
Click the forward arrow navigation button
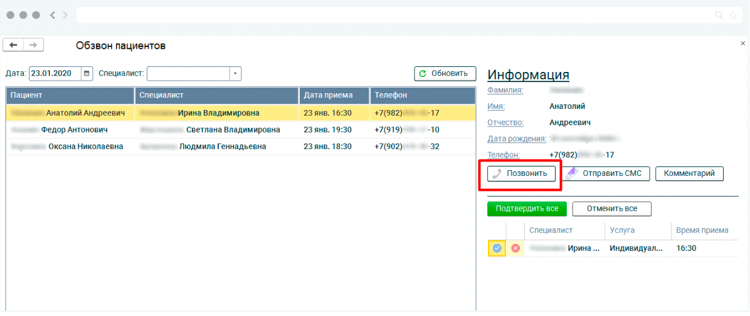pyautogui.click(x=33, y=45)
